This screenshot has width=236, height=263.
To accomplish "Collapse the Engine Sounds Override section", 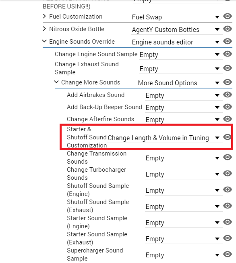I will 44,41.
